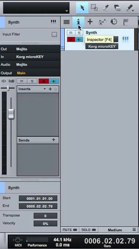The width and height of the screenshot is (139, 249).
Task: Open the dropdown at top-left field
Action: [67, 11]
